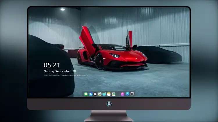218x122 pixels.
Task: Open the Camera app in dock
Action: 132,94
